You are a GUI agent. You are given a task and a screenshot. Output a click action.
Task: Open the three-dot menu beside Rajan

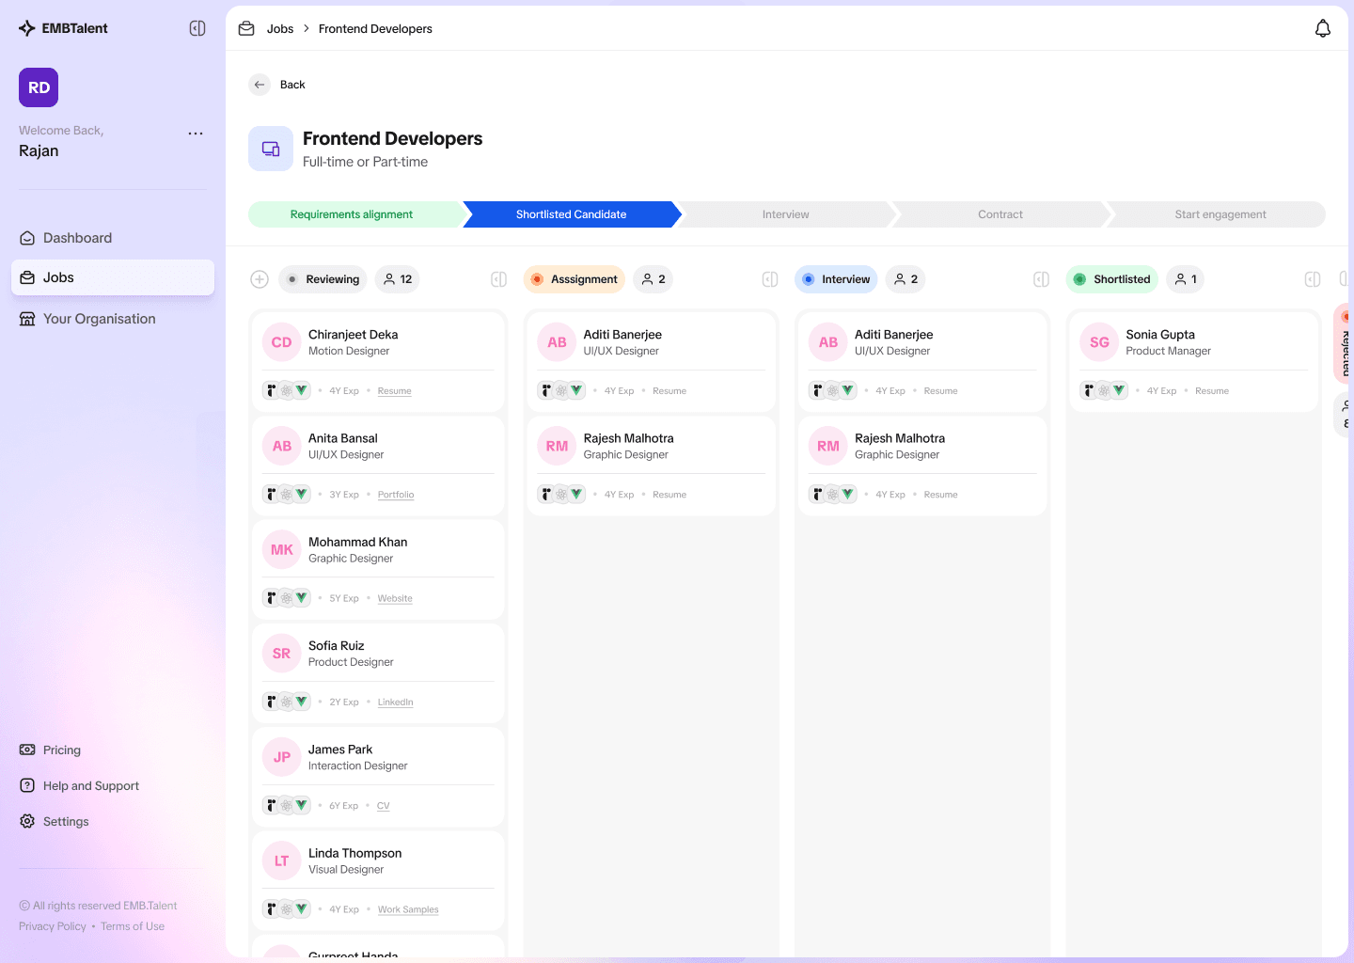click(195, 133)
